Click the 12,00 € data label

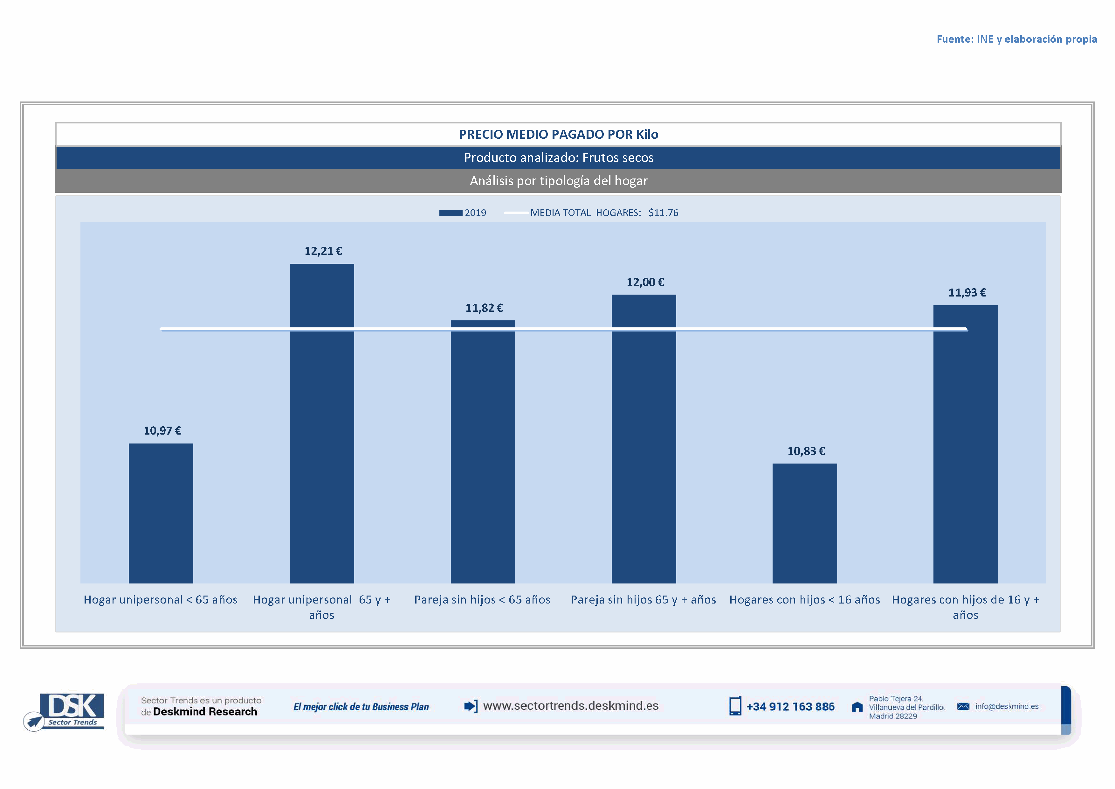(645, 282)
